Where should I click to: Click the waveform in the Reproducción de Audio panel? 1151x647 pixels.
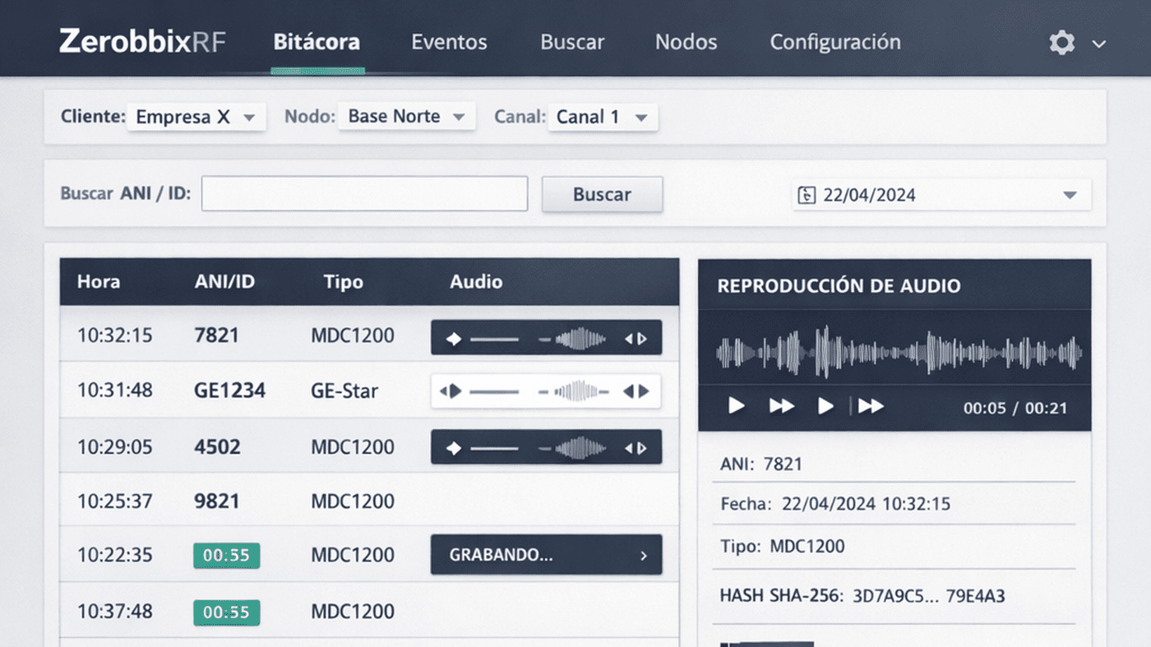[896, 349]
